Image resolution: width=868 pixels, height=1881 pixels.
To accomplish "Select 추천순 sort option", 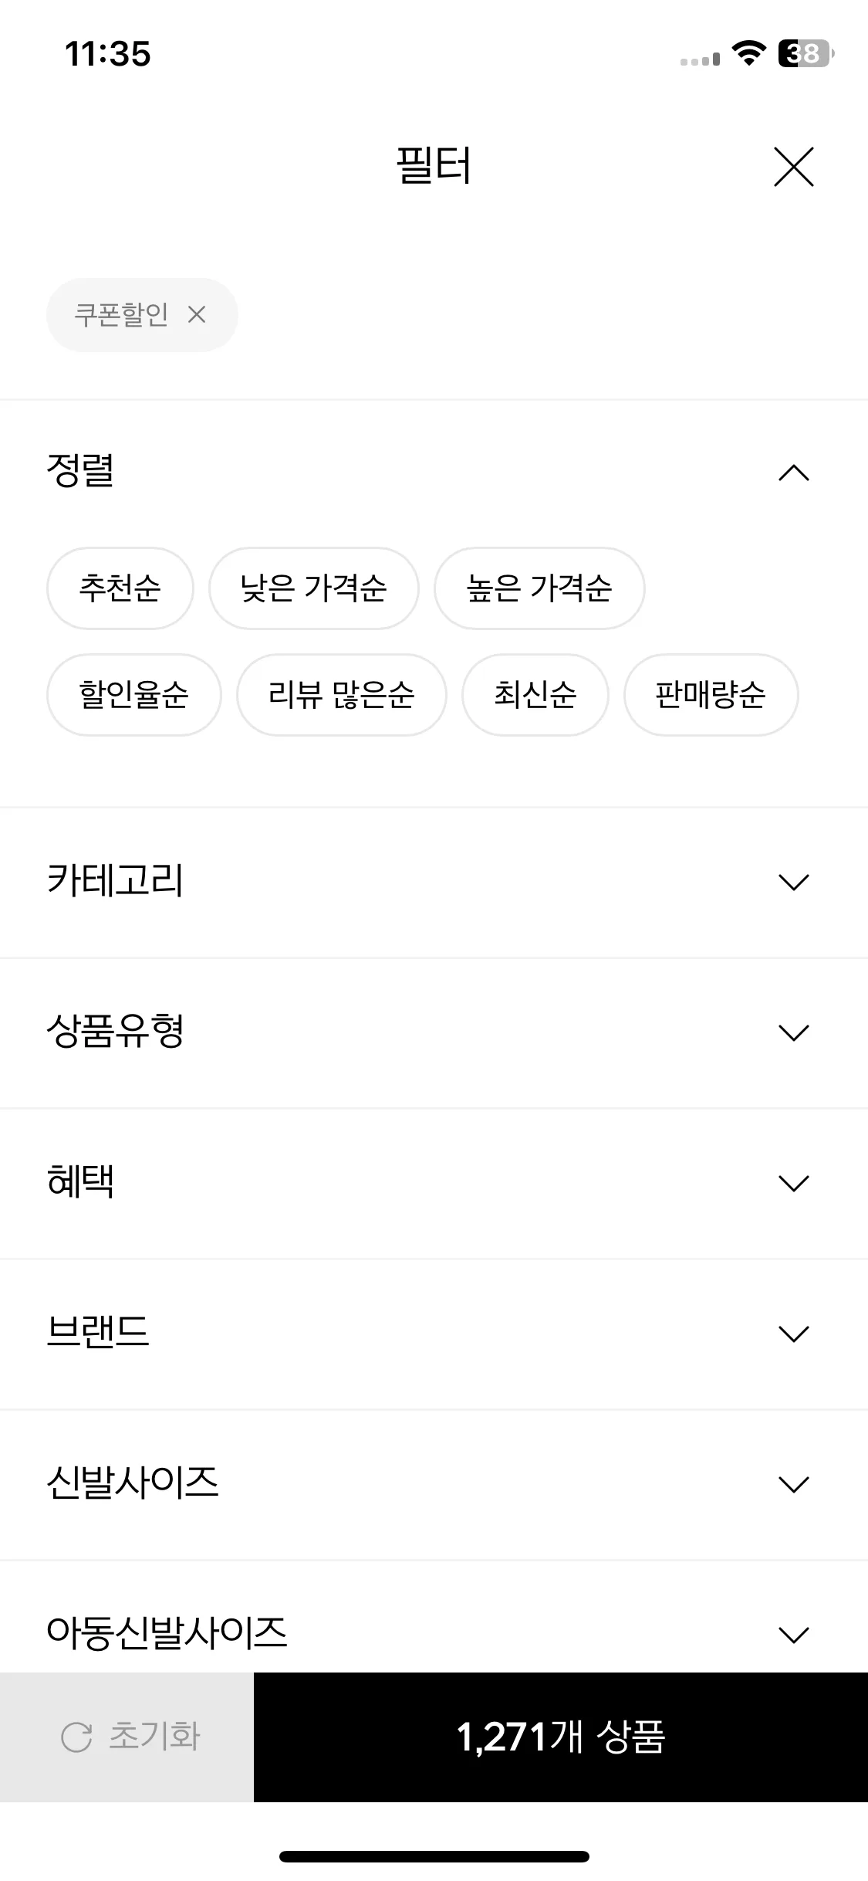I will [x=120, y=588].
